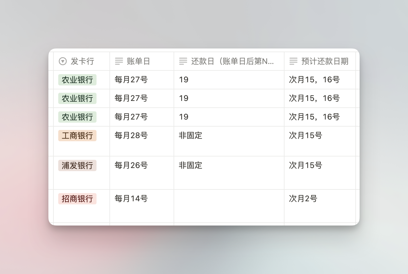
Task: Click the text-type icon beside 账单日
Action: pos(119,61)
